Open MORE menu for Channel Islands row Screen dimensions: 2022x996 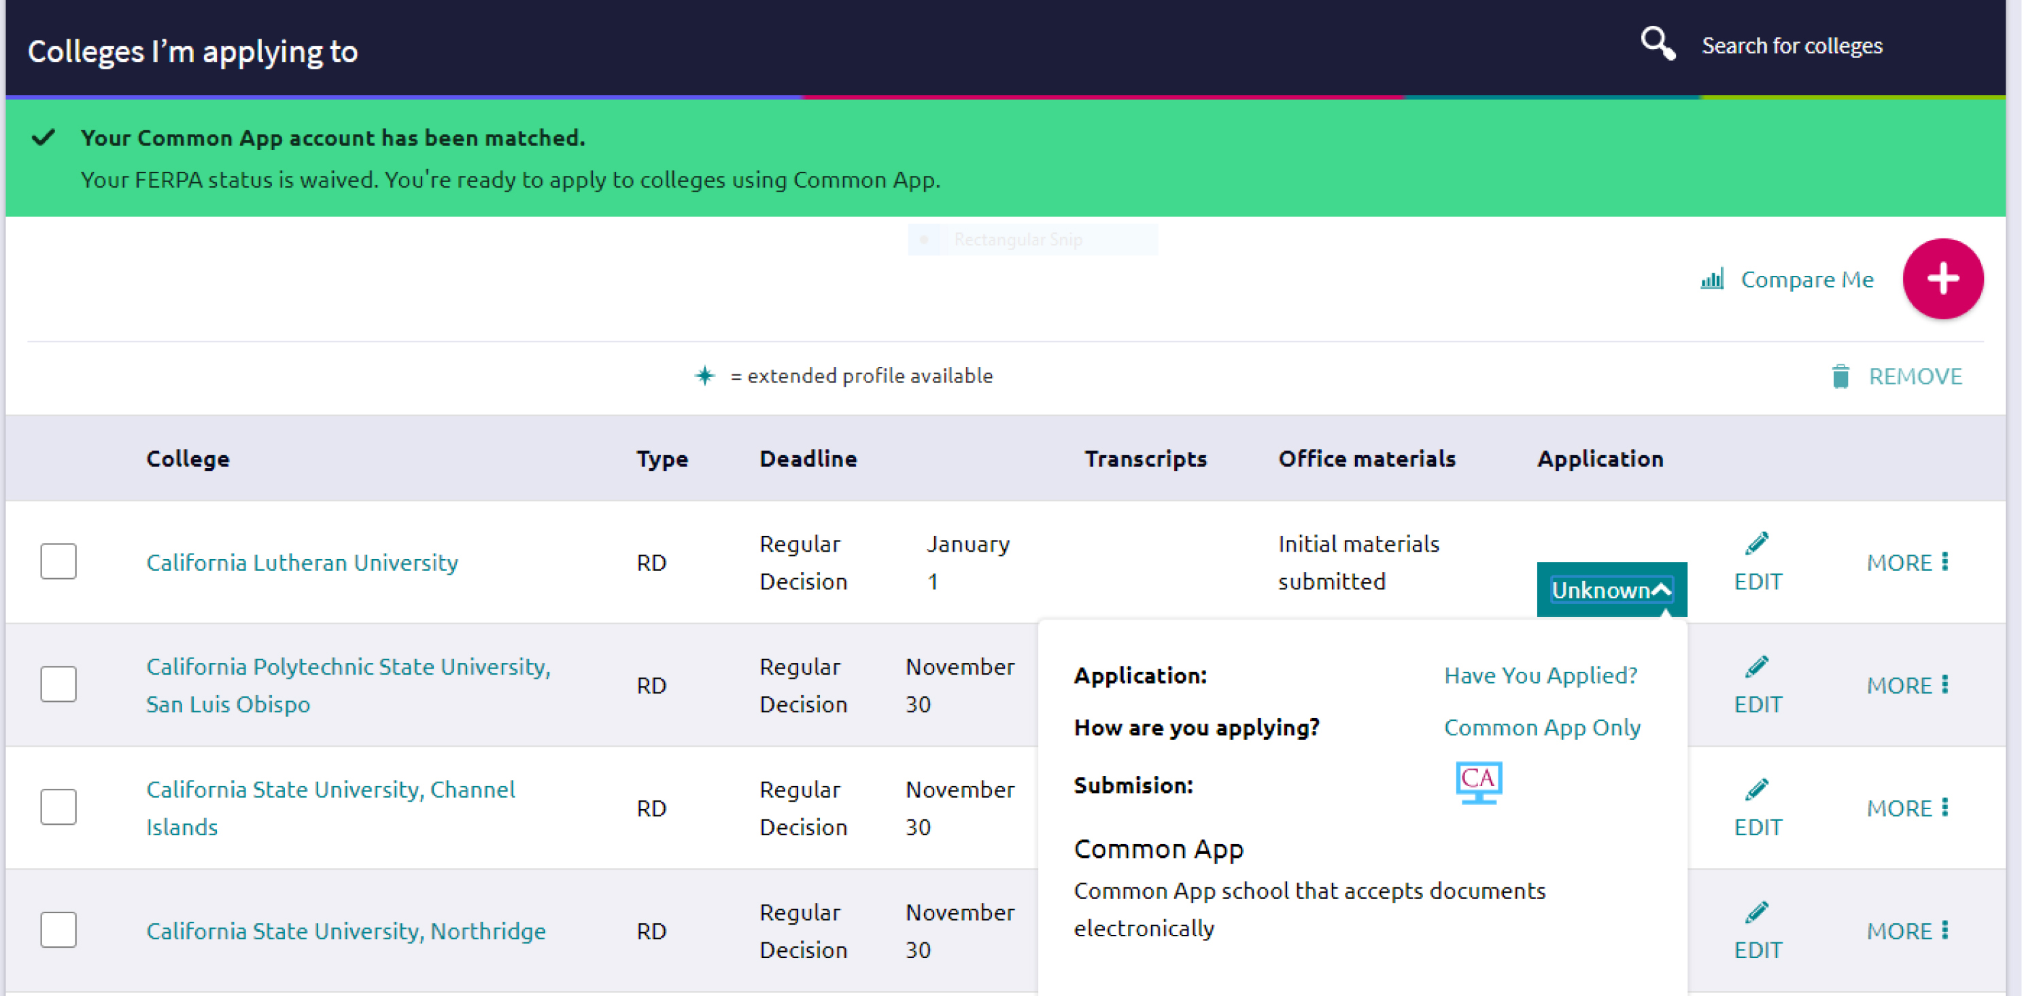coord(1907,808)
